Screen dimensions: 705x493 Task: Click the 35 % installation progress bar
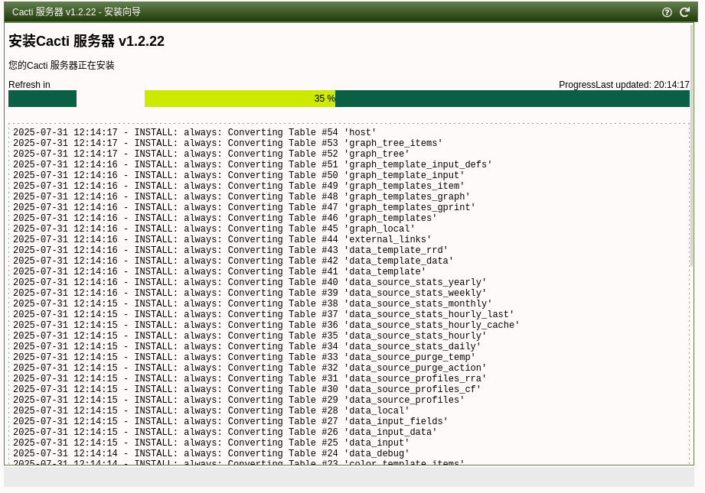click(416, 99)
